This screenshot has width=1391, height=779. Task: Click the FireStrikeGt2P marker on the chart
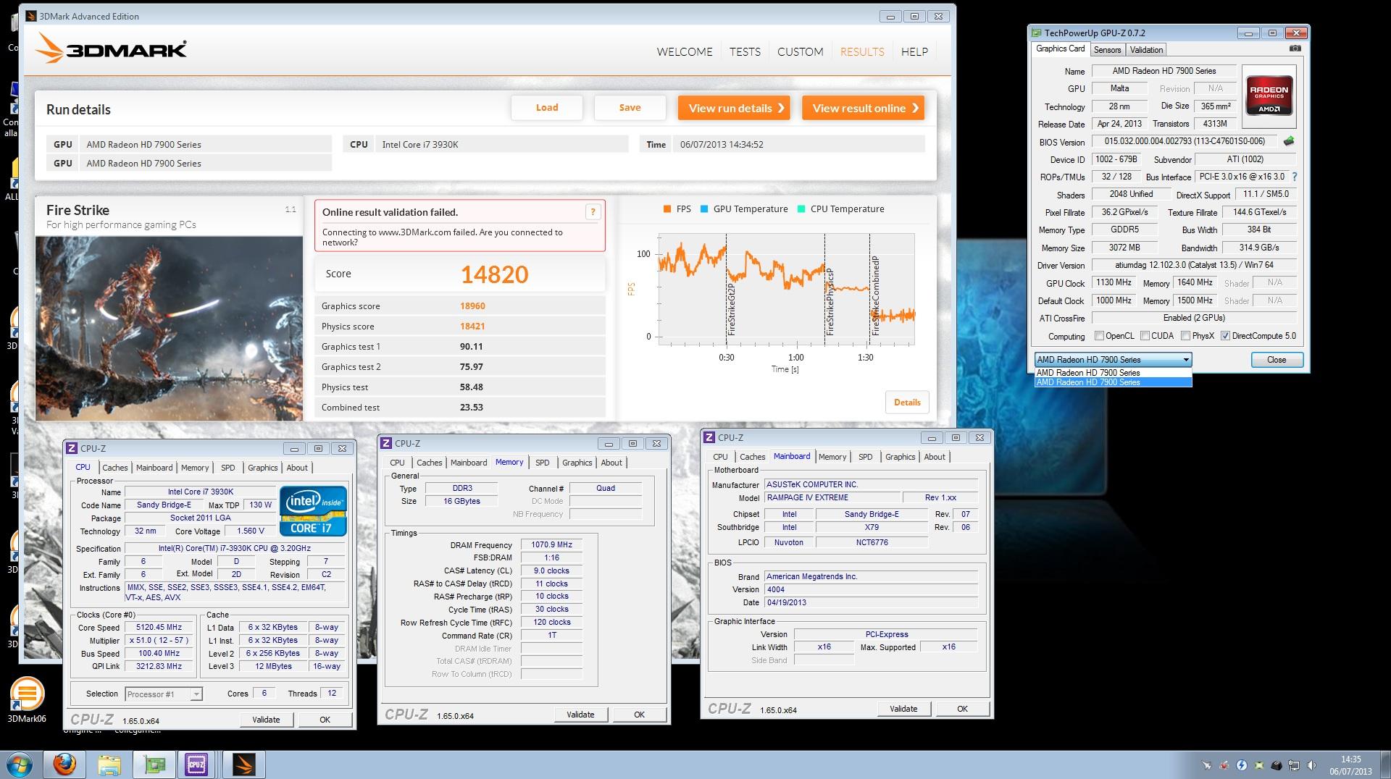click(x=731, y=309)
